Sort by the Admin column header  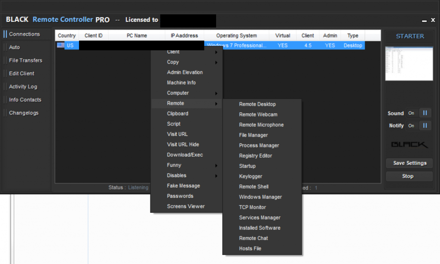click(x=330, y=36)
